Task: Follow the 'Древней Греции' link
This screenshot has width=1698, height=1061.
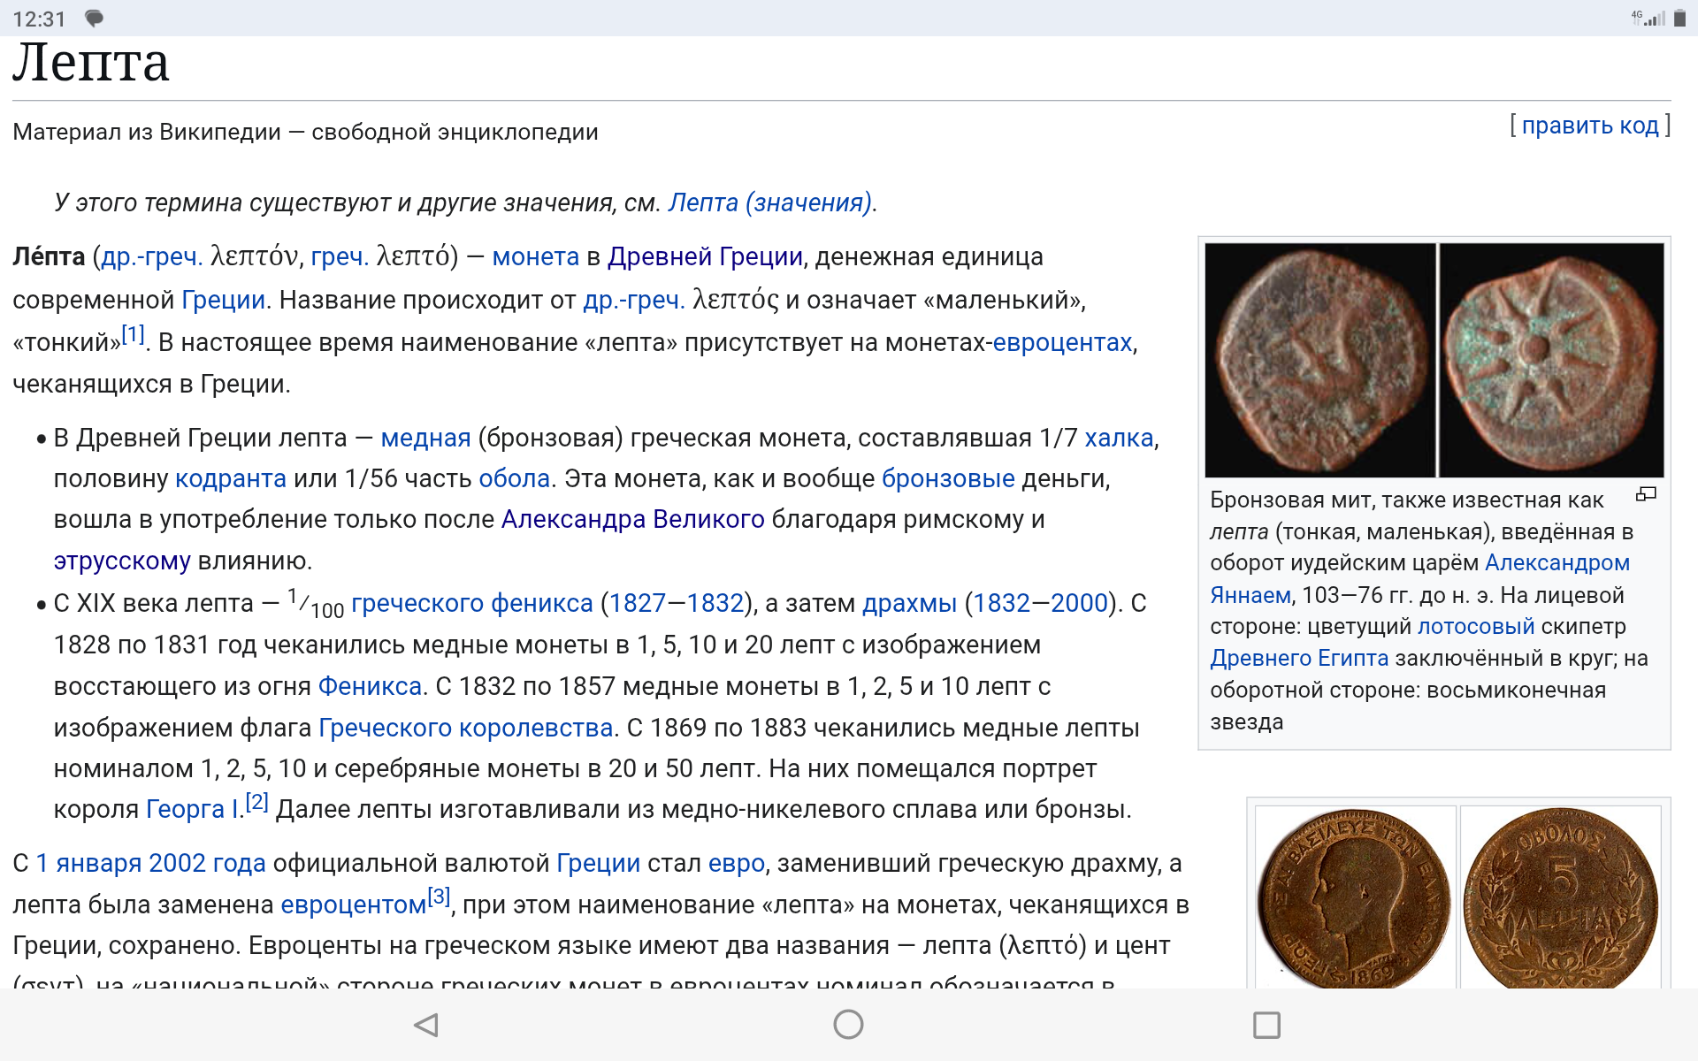Action: click(x=705, y=256)
